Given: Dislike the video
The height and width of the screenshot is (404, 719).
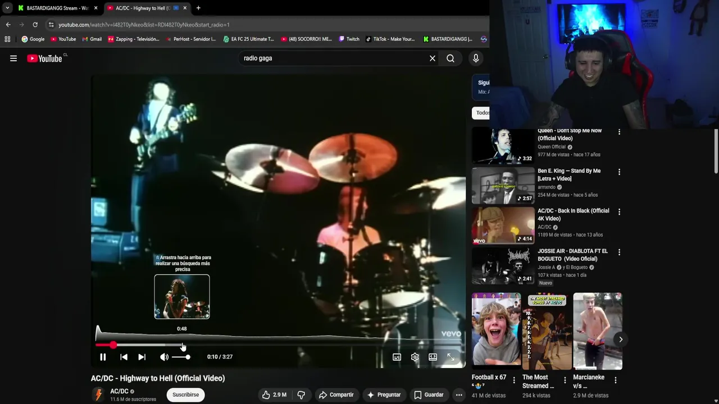Looking at the screenshot, I should pyautogui.click(x=301, y=395).
